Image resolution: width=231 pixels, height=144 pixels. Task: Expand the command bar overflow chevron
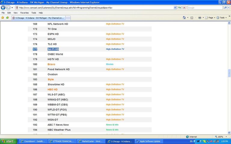tap(229, 16)
